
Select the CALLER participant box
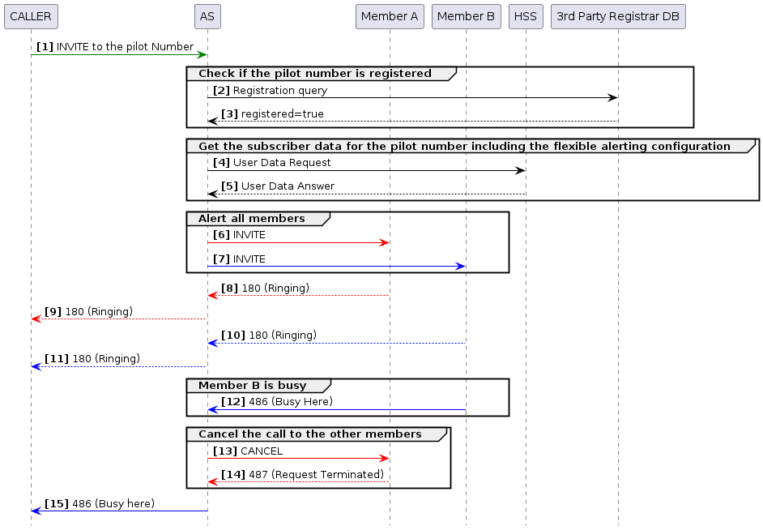pos(31,16)
